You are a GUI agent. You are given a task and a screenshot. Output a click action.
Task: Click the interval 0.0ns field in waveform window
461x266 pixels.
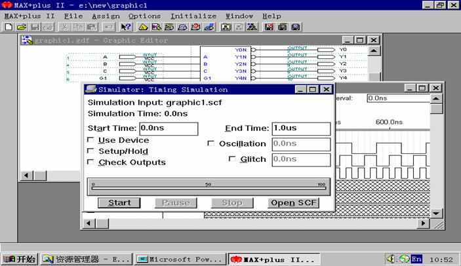coord(399,98)
